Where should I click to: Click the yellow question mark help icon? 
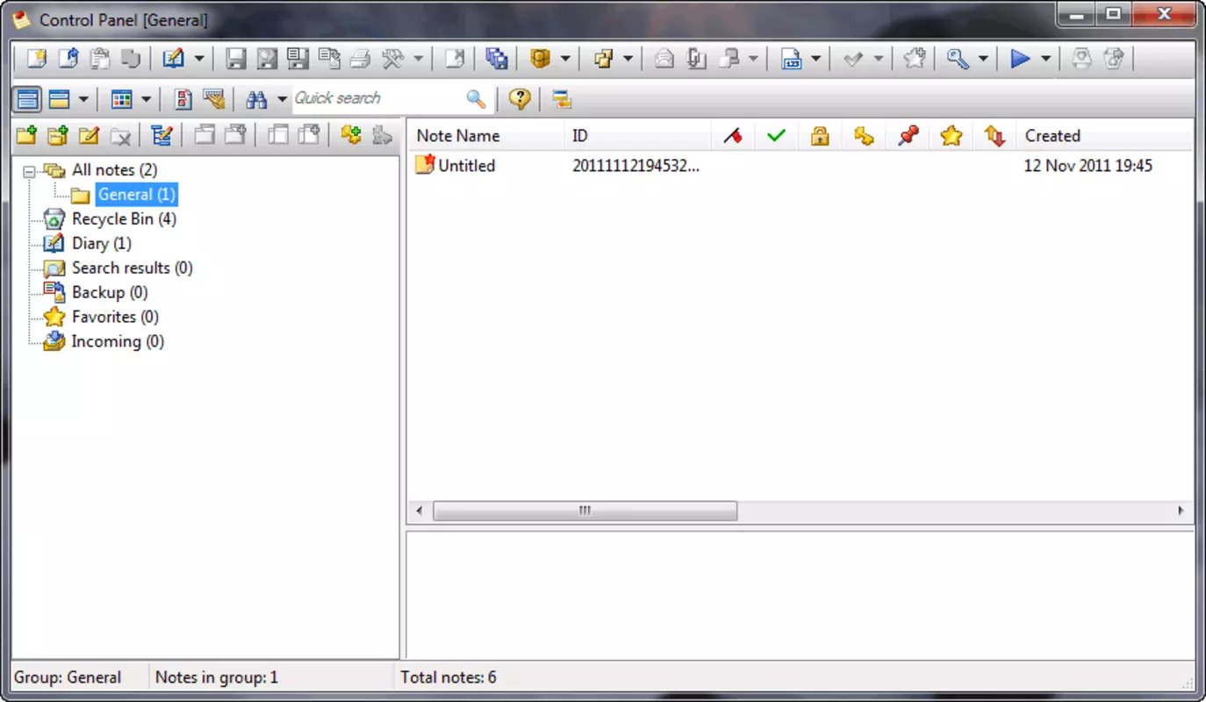[x=519, y=99]
